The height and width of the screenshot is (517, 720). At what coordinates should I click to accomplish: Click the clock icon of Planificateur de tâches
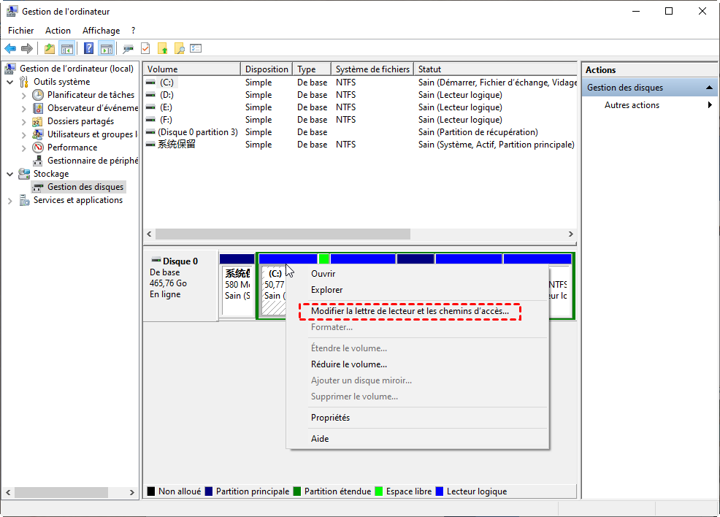coord(38,95)
